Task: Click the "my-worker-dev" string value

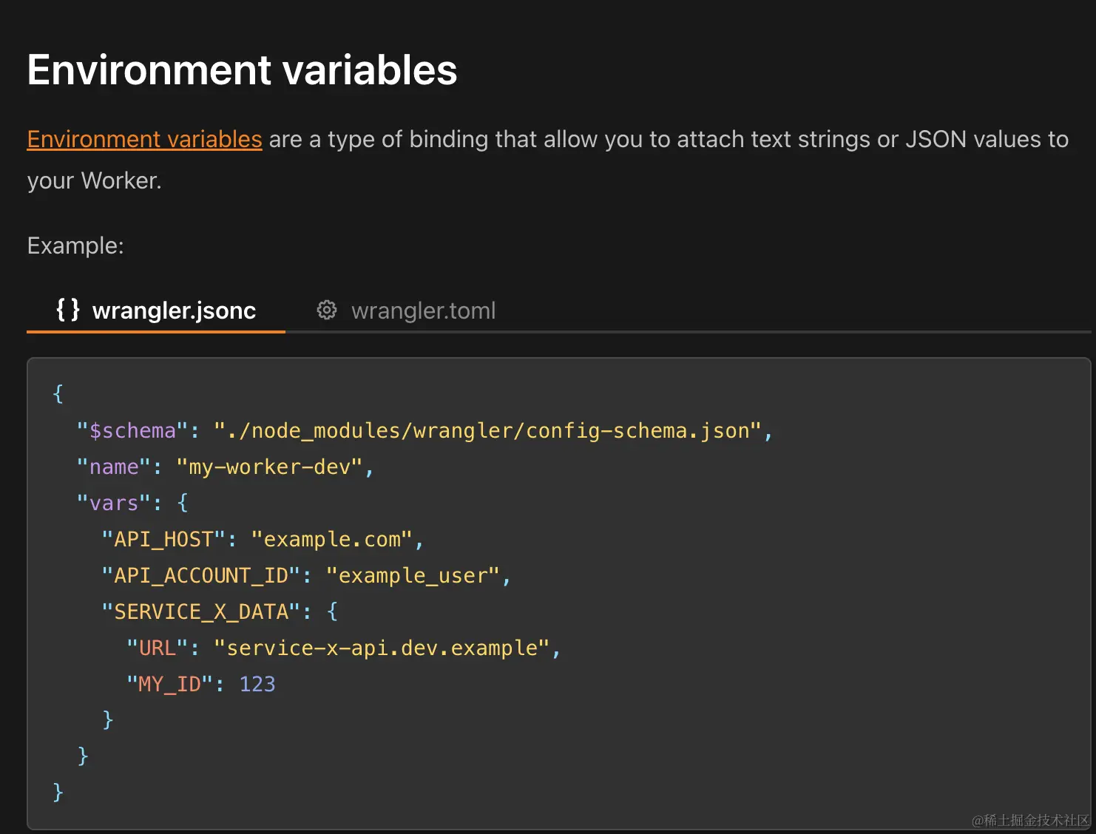Action: [269, 467]
